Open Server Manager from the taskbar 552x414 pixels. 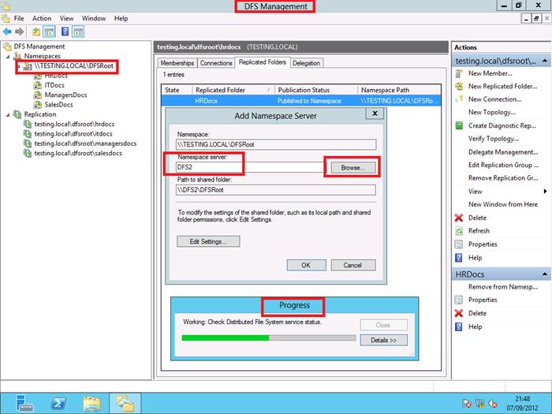(24, 404)
